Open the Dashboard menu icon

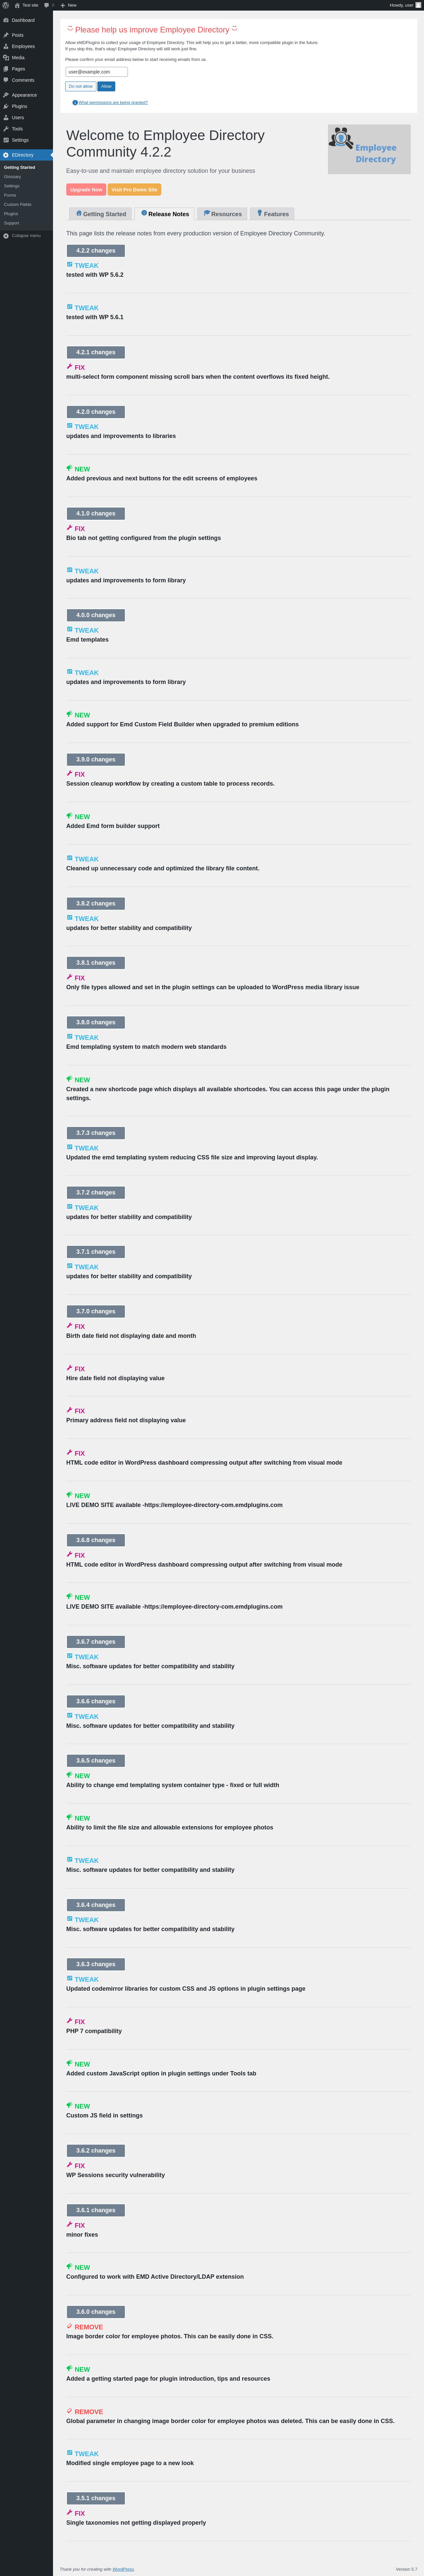coord(6,20)
